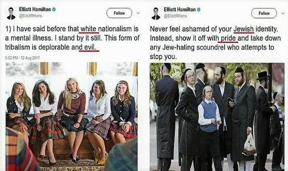This screenshot has height=171, width=288.
Task: Click the verified badge on the right tweet
Action: coord(199,9)
